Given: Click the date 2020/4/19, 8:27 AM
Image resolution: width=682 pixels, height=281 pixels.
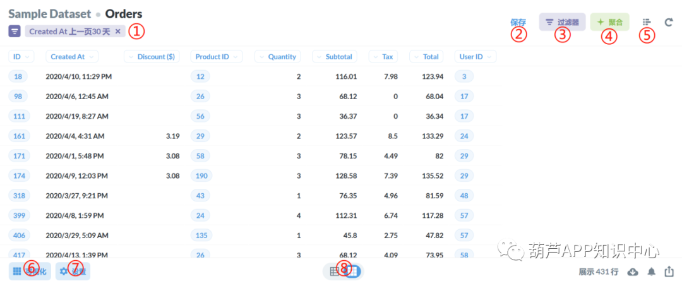Looking at the screenshot, I should point(77,116).
